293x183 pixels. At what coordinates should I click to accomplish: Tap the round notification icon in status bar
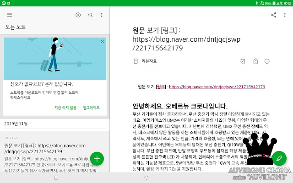point(4,3)
